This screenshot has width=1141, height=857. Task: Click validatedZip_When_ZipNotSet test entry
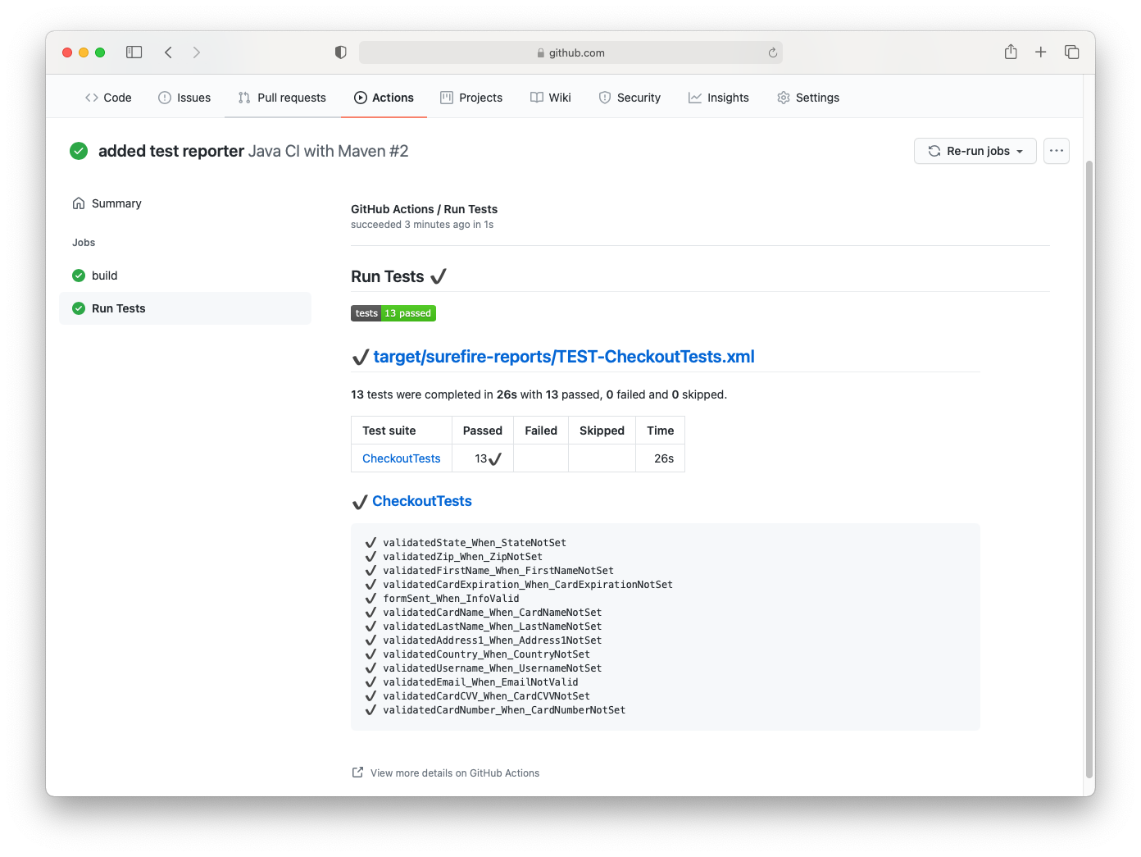462,557
